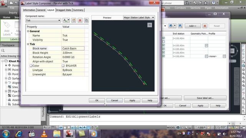Click the MODEL status bar button
246x138 pixels.
(171, 128)
